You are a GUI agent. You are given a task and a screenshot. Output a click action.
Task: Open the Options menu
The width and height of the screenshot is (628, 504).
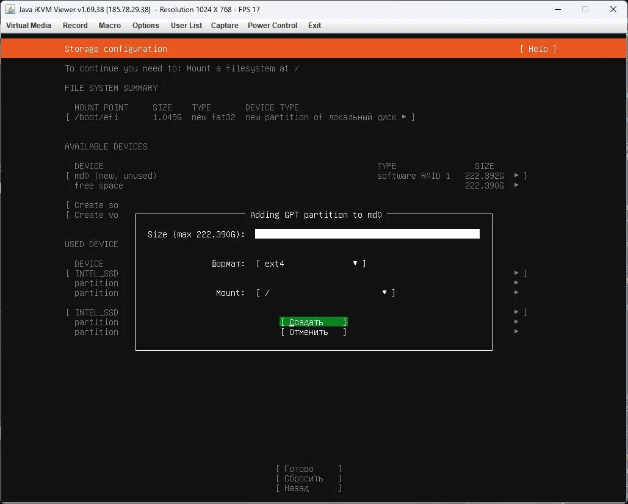[146, 26]
